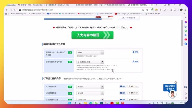Viewport: 192px width, 108px height.
Task: Open the 対人賠償保険 無制限 dropdown
Action: point(90,86)
